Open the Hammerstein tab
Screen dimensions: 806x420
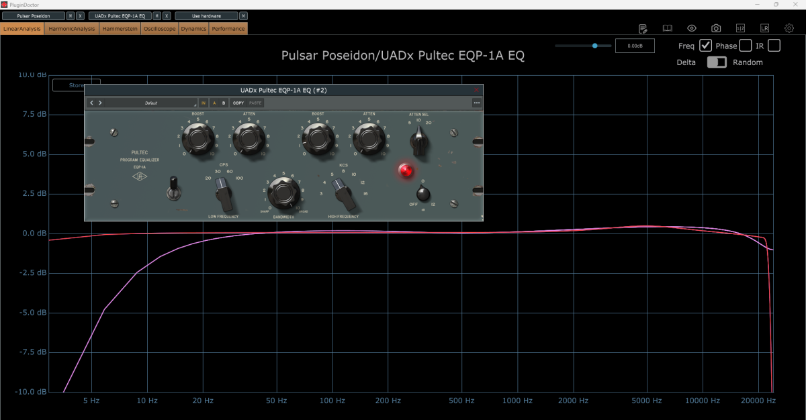click(x=121, y=29)
